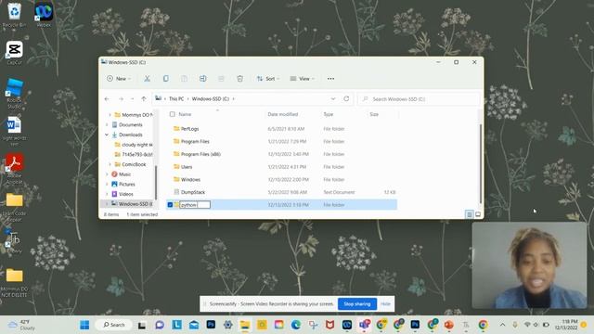This screenshot has width=594, height=334.
Task: Expand the Mommys DO N folder in tree
Action: (110, 115)
